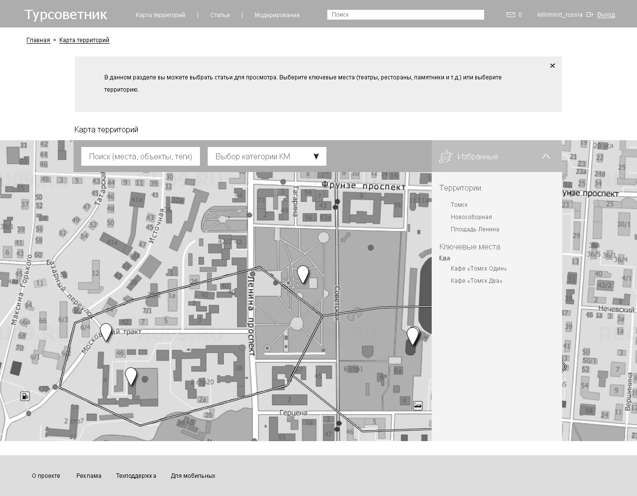This screenshot has height=496, width=637.
Task: Click the envelope messages icon
Action: [511, 15]
